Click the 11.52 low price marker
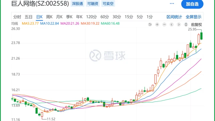Screen dimensions: 215x121 51,119
